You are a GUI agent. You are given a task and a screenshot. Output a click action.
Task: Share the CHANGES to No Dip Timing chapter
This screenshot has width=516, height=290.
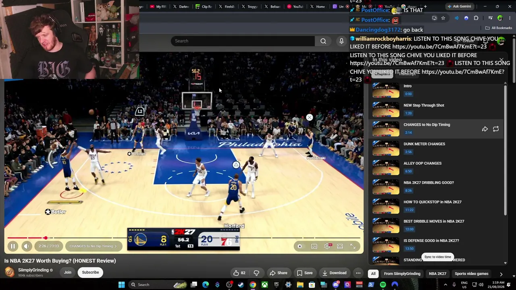coord(485,129)
